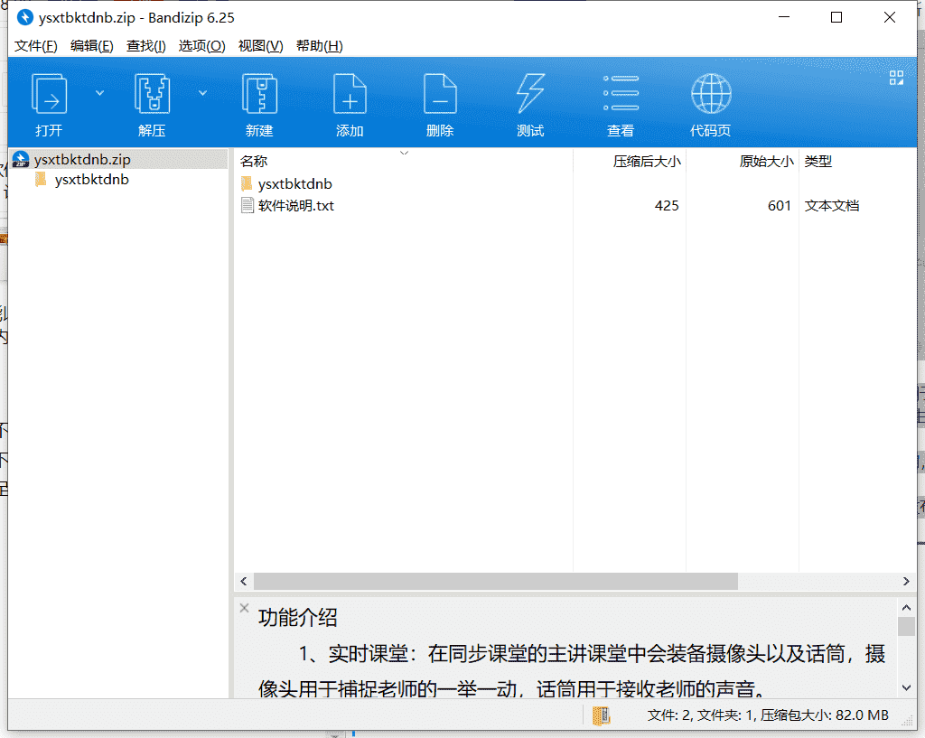The width and height of the screenshot is (925, 738).
Task: Click the 功能介绍 heading text
Action: pos(297,618)
